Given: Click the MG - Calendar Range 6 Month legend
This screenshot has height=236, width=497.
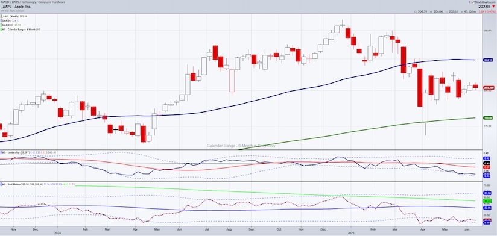Looking at the screenshot, I should [x=21, y=29].
